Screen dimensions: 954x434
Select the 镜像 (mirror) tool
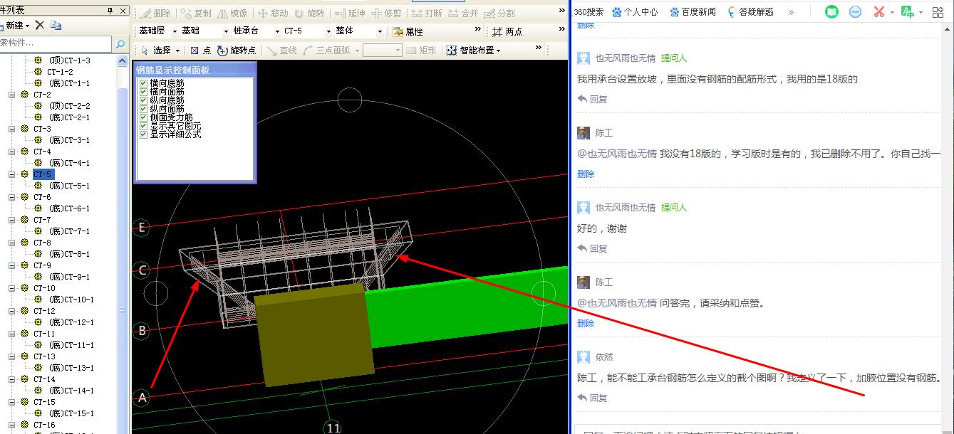(x=232, y=14)
